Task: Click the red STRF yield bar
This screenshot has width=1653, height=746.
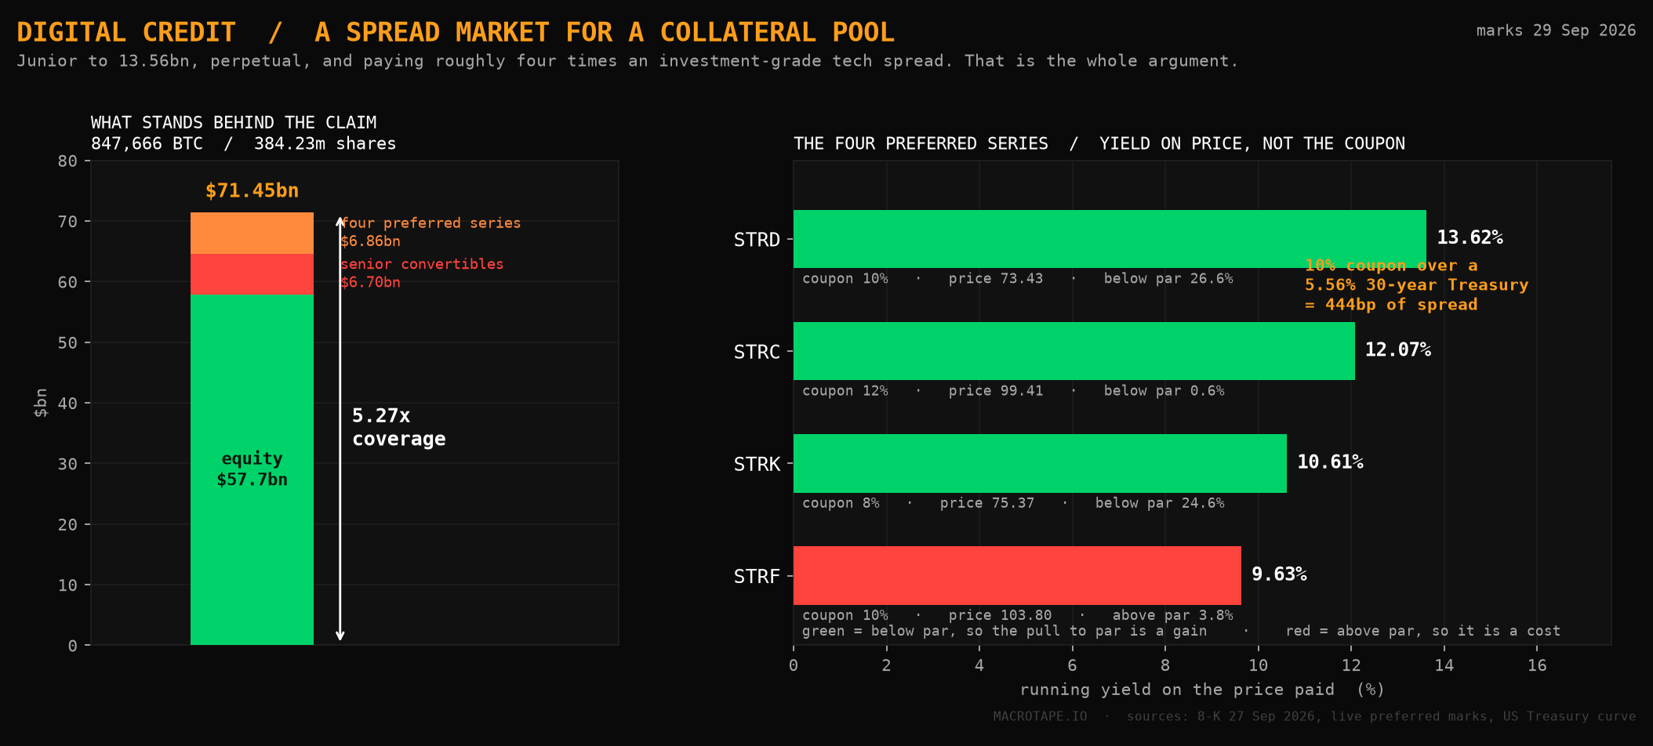Action: tap(1017, 575)
